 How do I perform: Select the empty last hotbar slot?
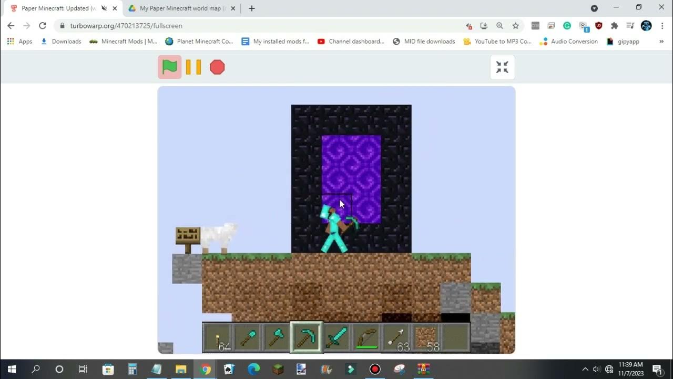coord(455,337)
